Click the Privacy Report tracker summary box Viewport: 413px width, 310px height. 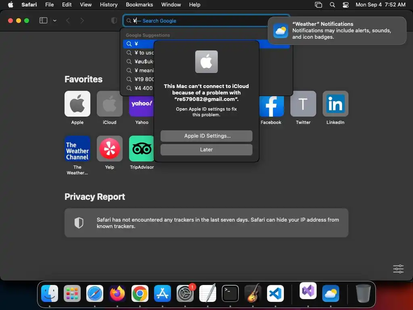click(x=206, y=223)
